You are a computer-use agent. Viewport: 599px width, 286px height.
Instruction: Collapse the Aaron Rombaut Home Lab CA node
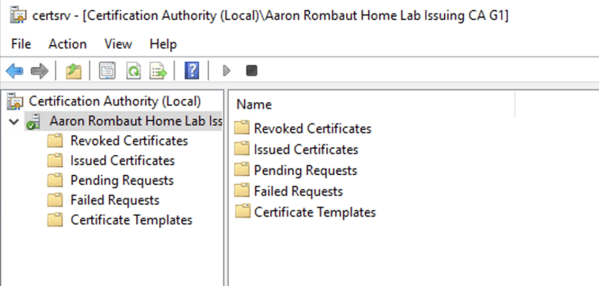tap(13, 122)
